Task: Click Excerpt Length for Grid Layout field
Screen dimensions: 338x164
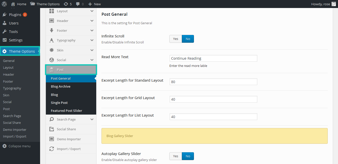Action: tap(213, 99)
